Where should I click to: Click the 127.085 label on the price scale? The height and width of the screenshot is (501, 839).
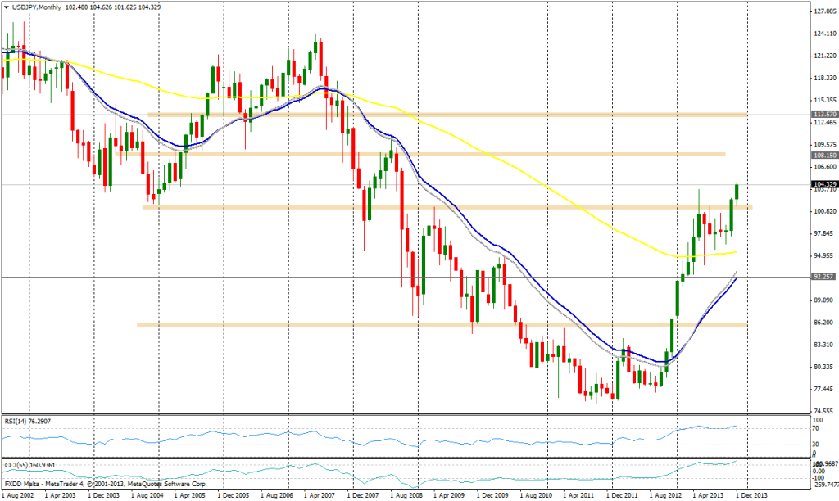(823, 11)
